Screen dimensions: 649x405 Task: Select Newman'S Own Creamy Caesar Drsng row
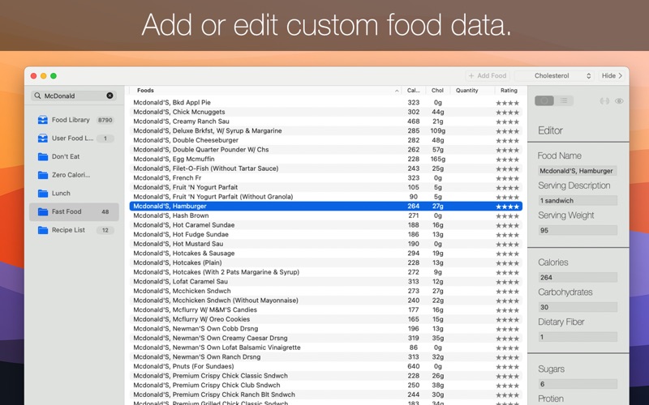326,338
